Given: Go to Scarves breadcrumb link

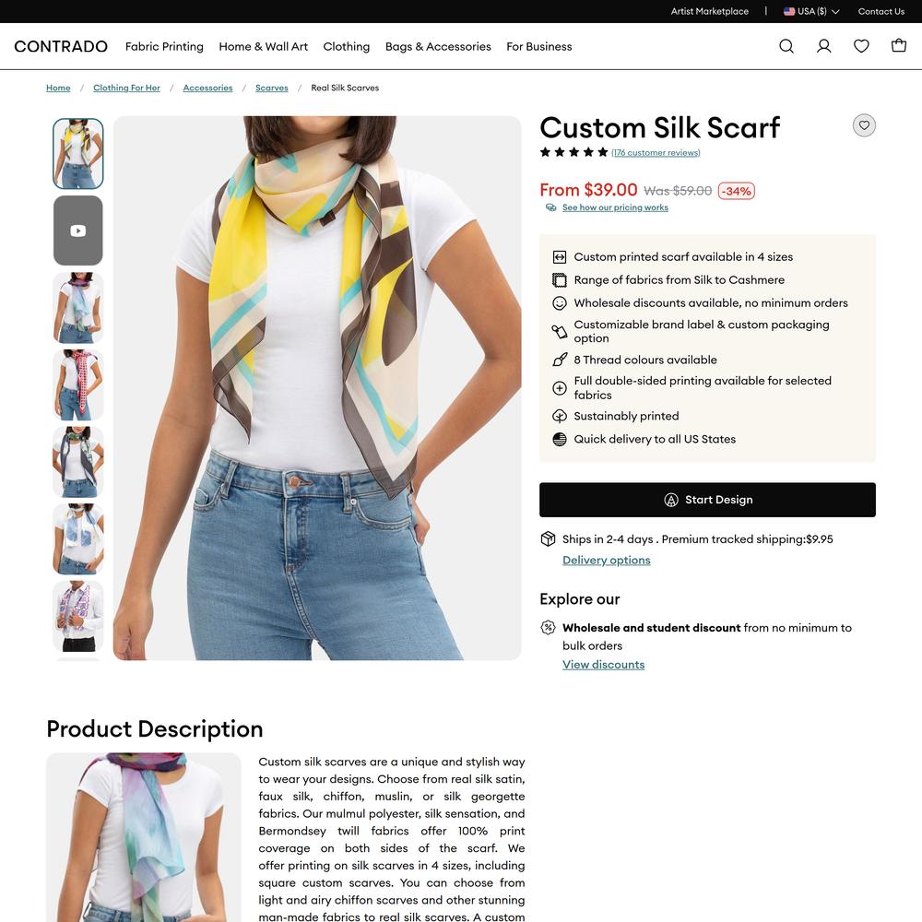Looking at the screenshot, I should click(x=272, y=88).
